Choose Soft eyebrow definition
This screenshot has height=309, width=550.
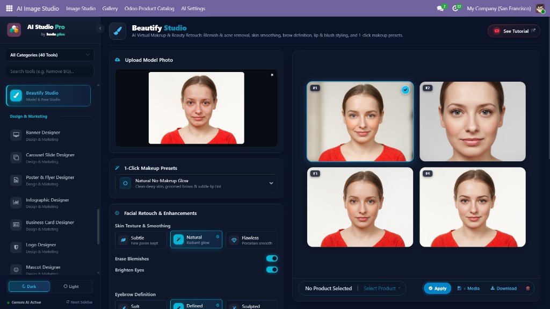141,305
